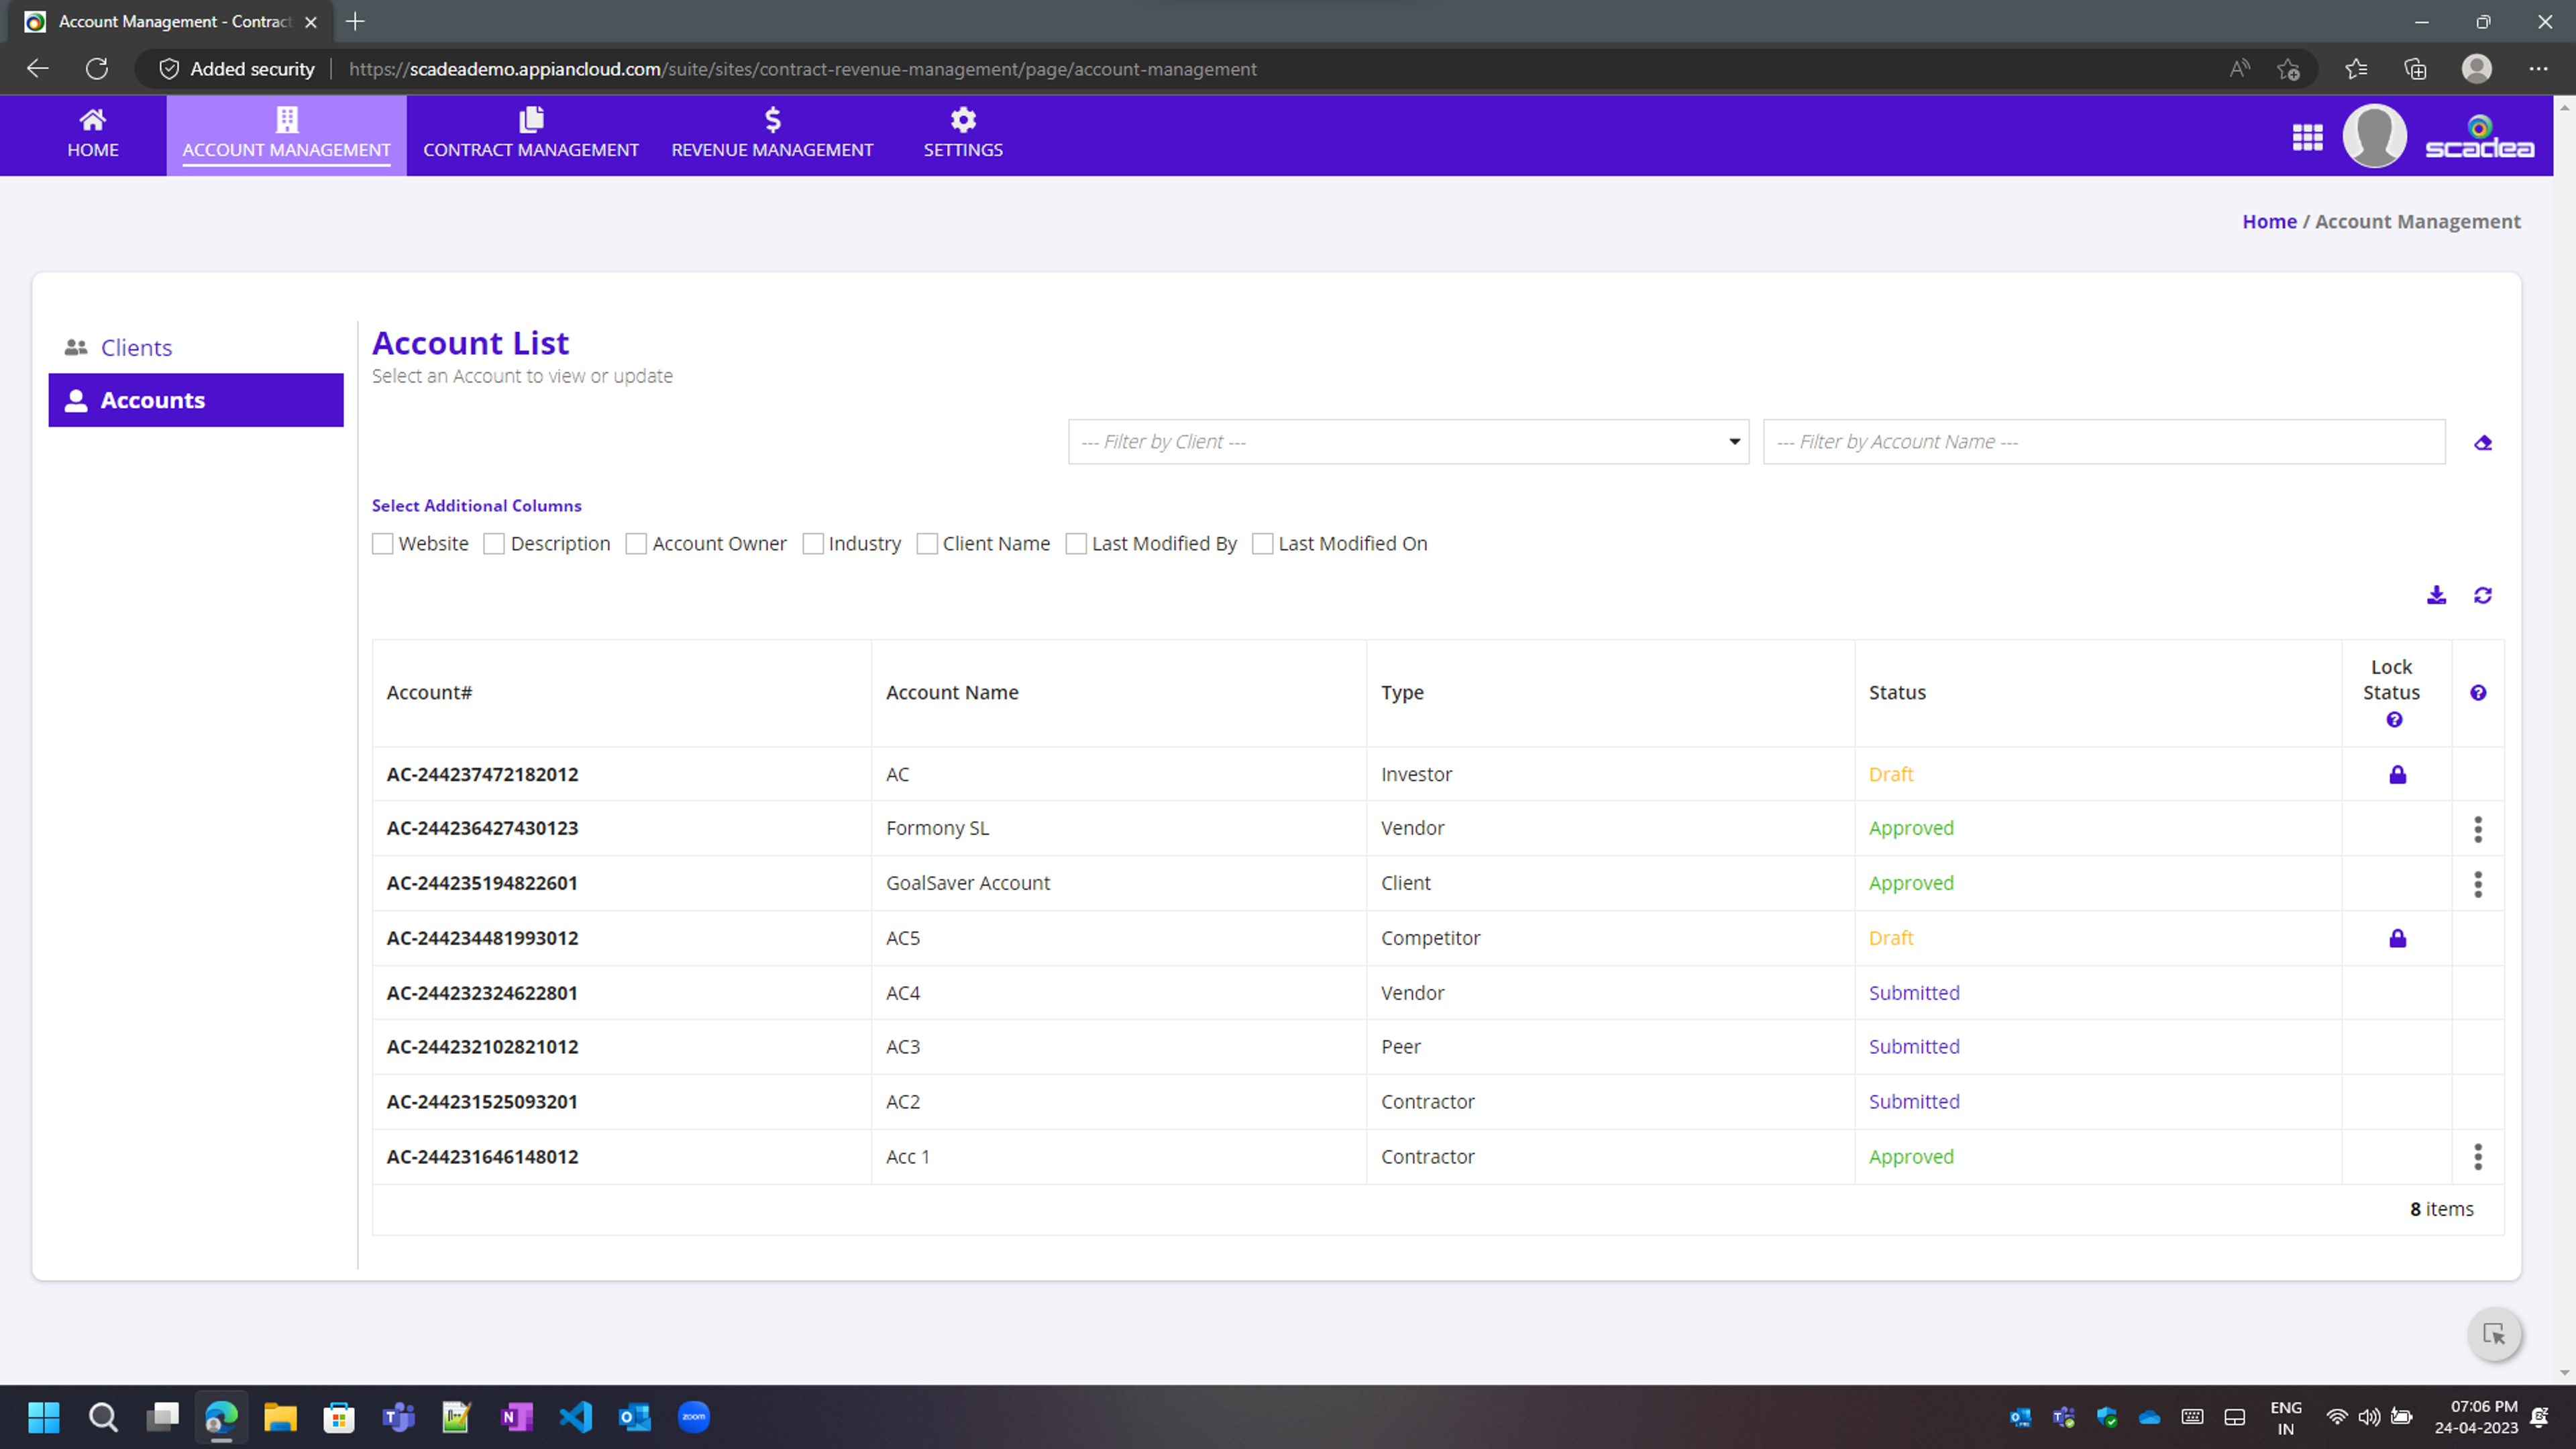Enable the Last Modified By checkbox
Viewport: 2576px width, 1449px height.
(1076, 544)
